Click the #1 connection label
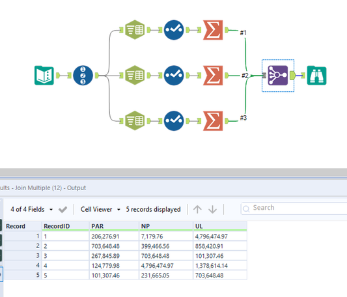Image resolution: width=347 pixels, height=297 pixels. [243, 33]
